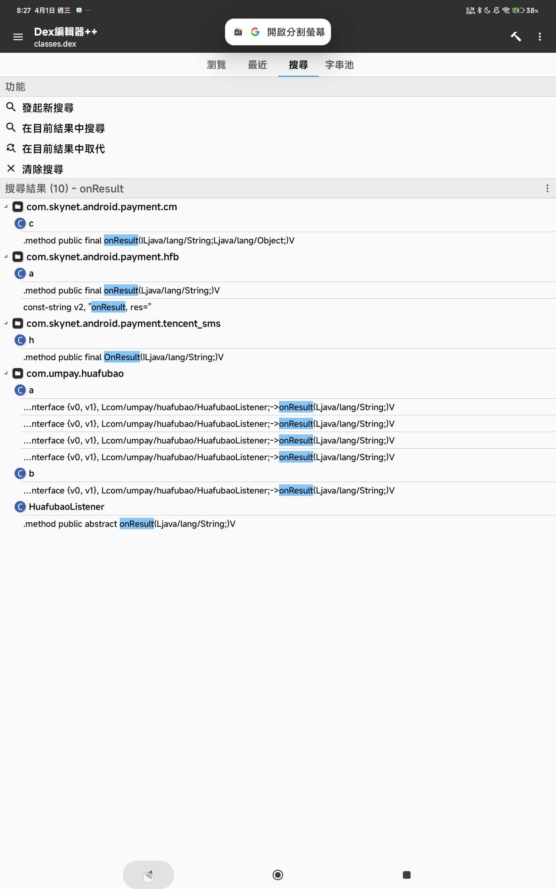The width and height of the screenshot is (556, 889).
Task: Open the HuafubaoListener class
Action: (x=66, y=507)
